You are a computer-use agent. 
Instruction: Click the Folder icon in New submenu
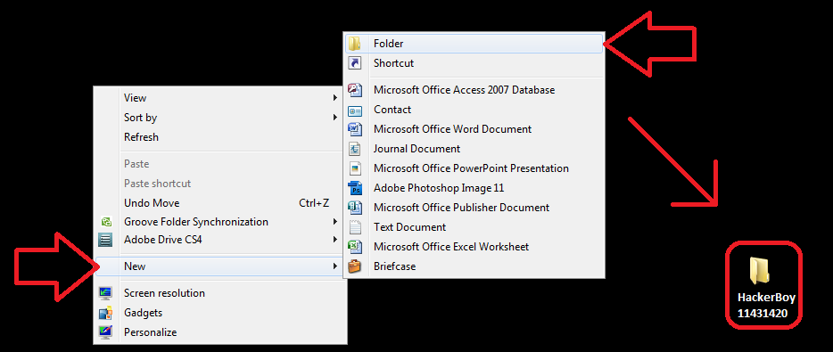click(x=354, y=44)
